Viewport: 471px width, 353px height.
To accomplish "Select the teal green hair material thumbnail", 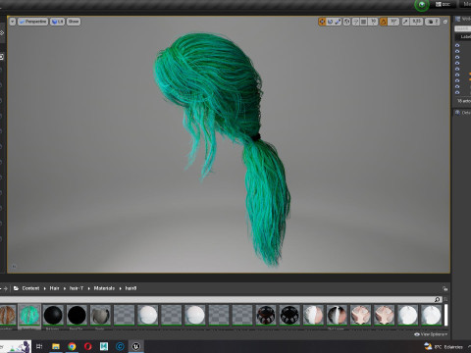I will [x=29, y=315].
